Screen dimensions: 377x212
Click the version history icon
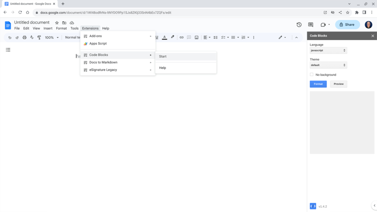(x=299, y=24)
